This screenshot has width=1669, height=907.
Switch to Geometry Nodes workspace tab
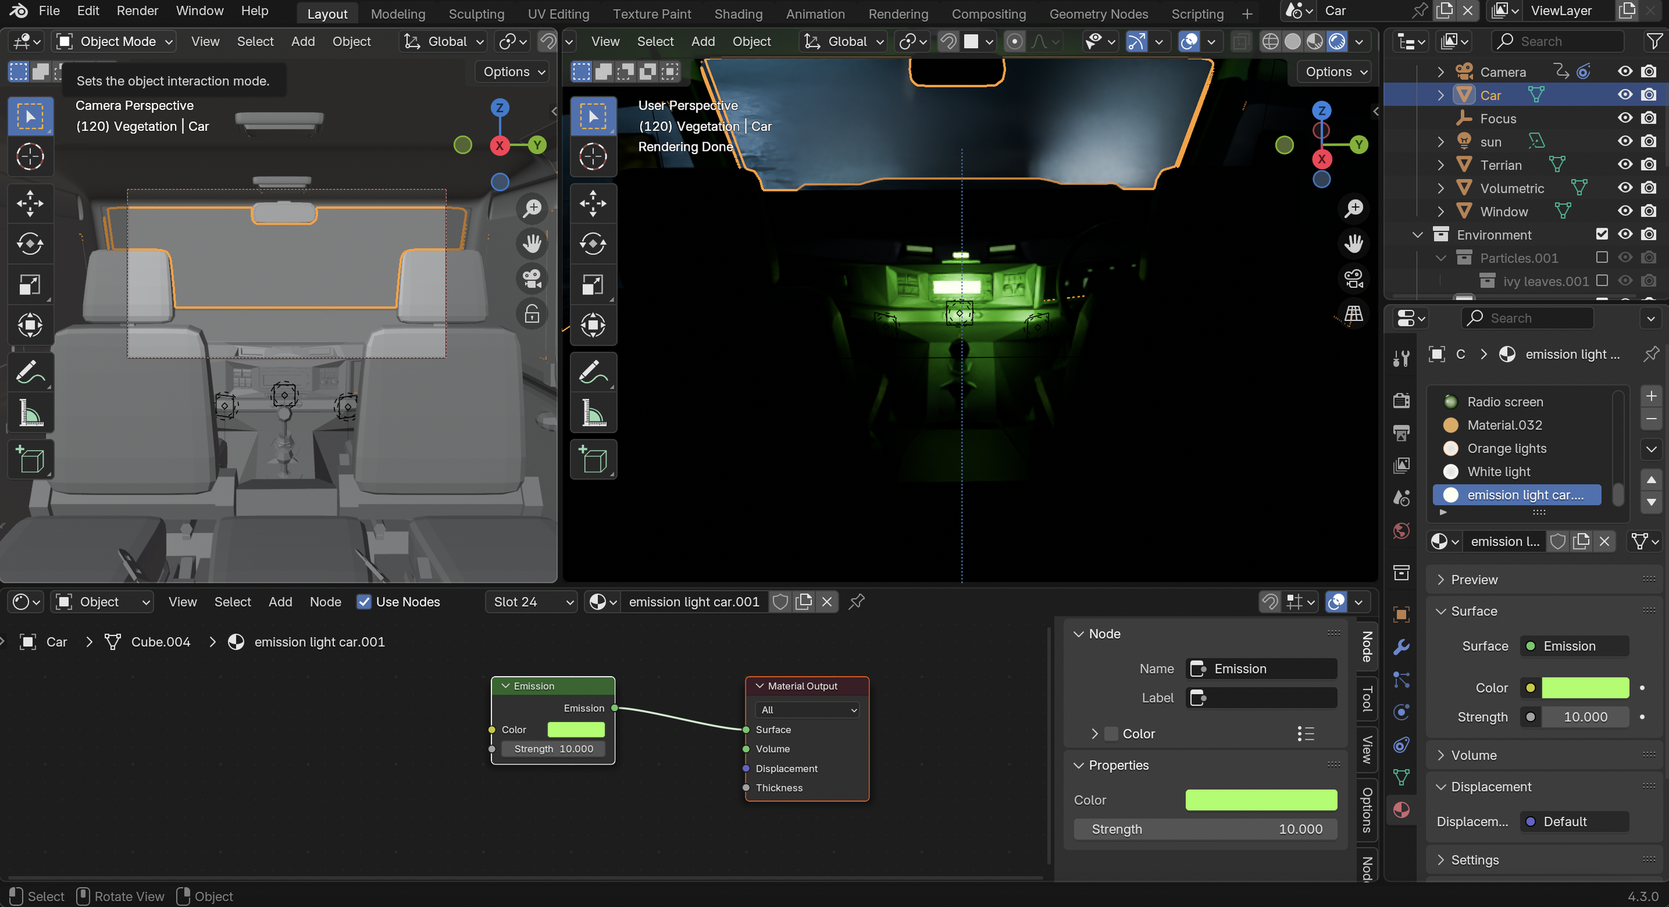click(x=1099, y=13)
